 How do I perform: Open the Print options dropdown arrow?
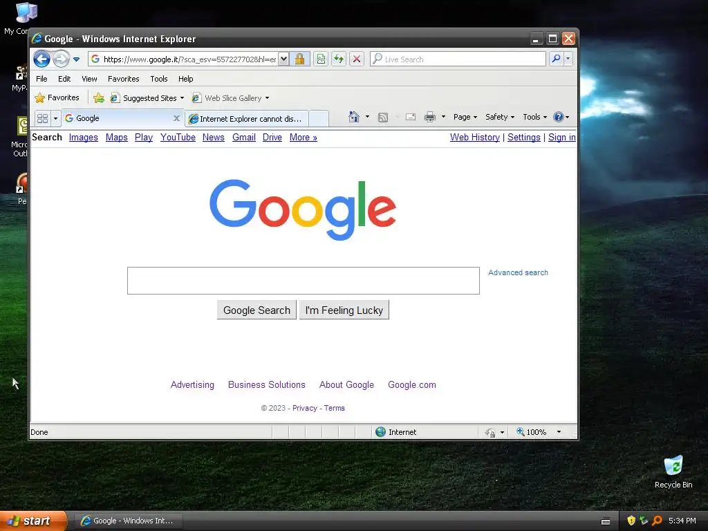click(443, 117)
